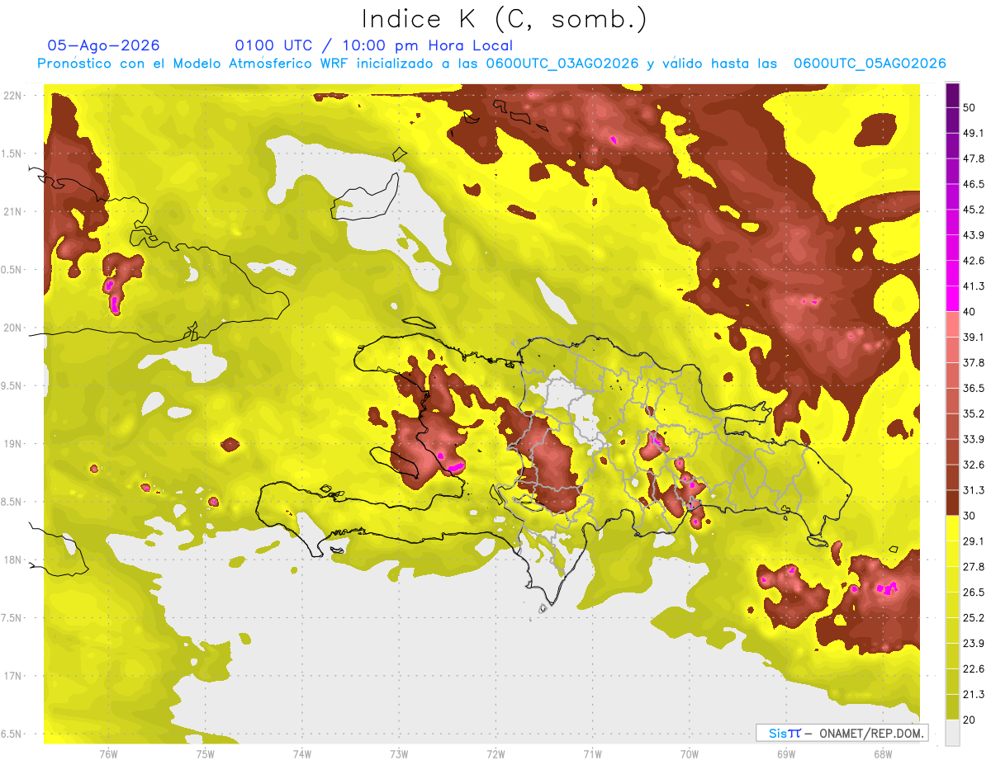
Task: Click the colorbar value '42.6'
Action: (x=973, y=261)
